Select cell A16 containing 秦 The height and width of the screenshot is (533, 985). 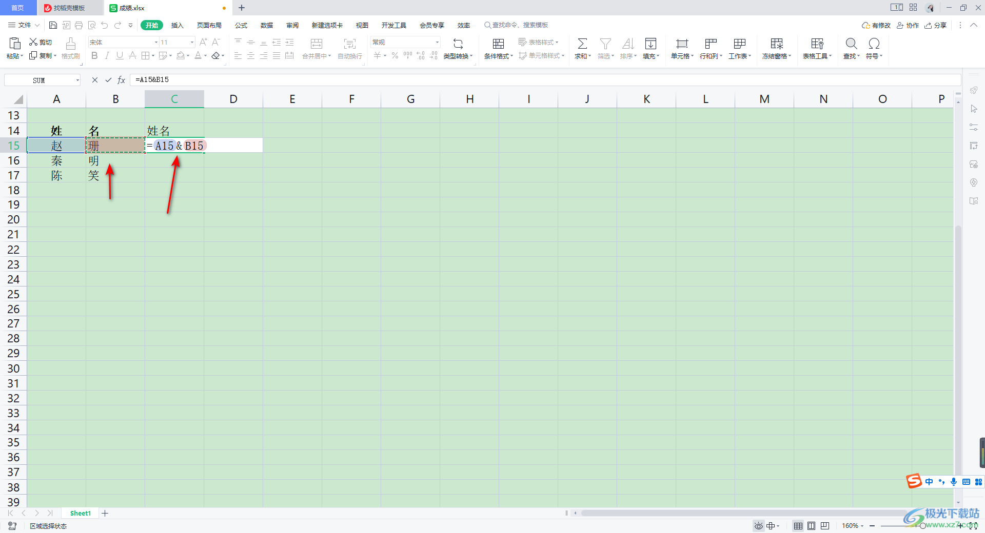click(56, 160)
